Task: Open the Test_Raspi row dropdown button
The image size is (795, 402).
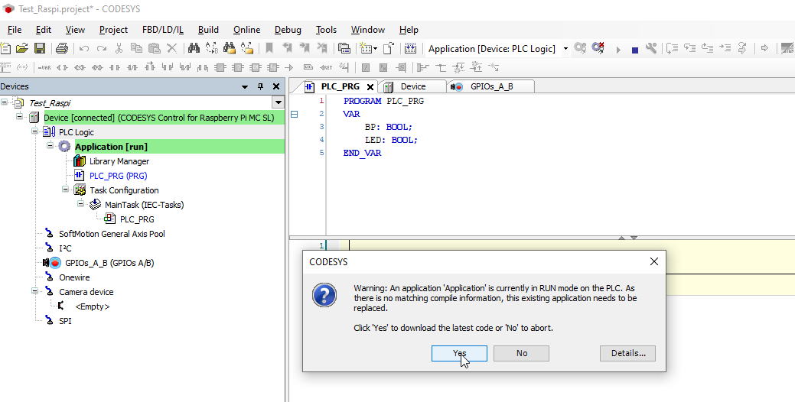Action: tap(278, 102)
